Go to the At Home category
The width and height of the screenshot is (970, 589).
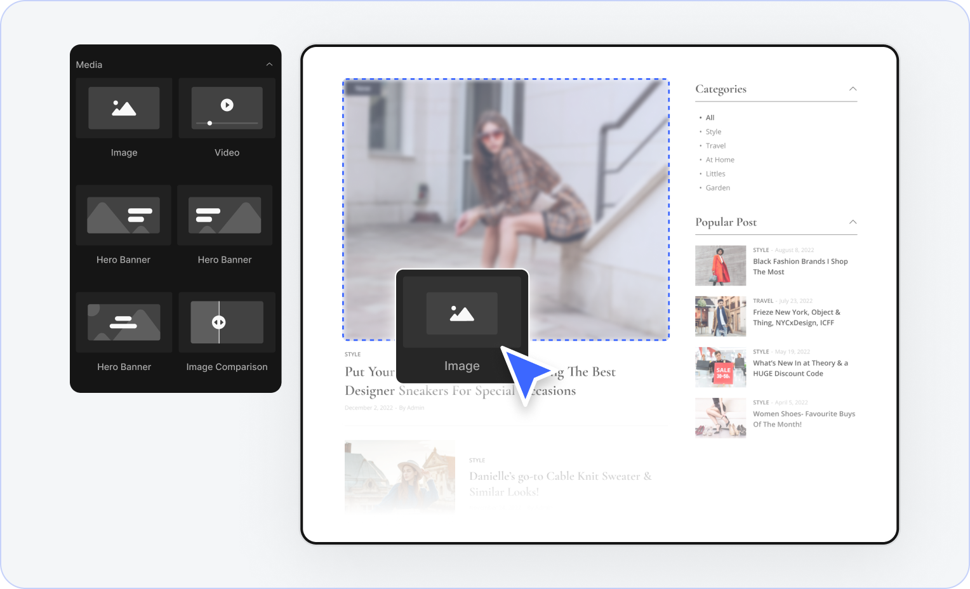720,160
